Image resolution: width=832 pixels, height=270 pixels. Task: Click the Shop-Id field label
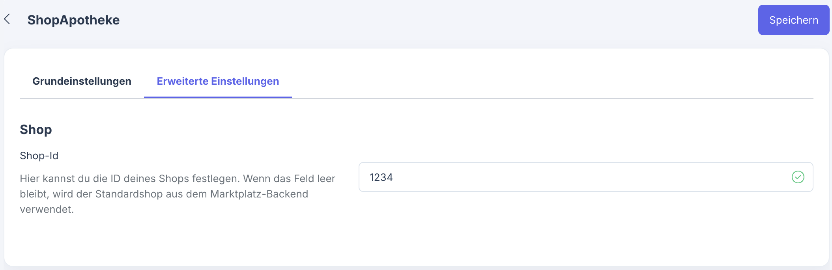(x=39, y=156)
